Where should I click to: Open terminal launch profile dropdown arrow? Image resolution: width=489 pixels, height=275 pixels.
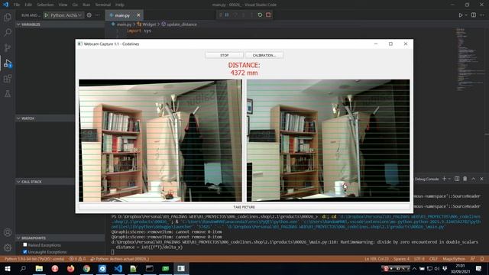click(x=449, y=179)
